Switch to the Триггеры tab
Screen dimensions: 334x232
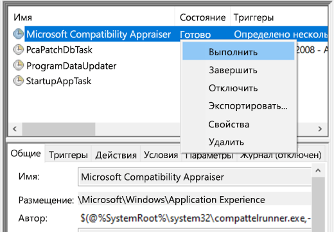coord(68,155)
